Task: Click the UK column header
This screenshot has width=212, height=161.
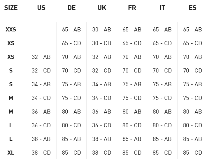Action: point(102,8)
